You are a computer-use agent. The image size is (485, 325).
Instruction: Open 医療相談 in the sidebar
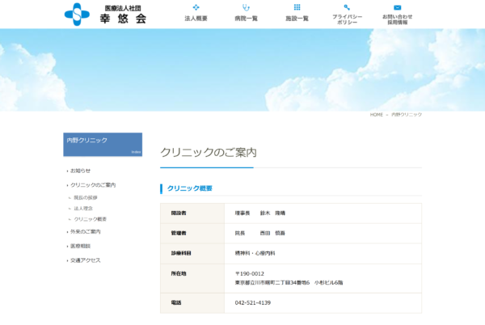(80, 246)
